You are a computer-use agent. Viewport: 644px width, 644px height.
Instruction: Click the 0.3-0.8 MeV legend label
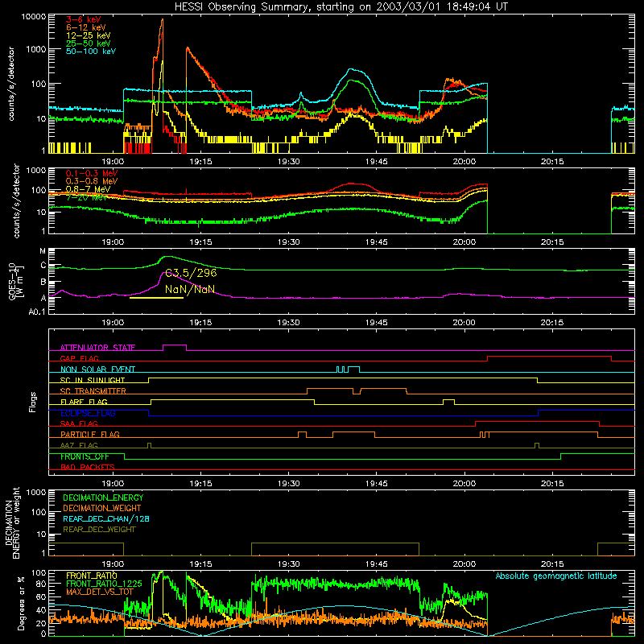(92, 181)
